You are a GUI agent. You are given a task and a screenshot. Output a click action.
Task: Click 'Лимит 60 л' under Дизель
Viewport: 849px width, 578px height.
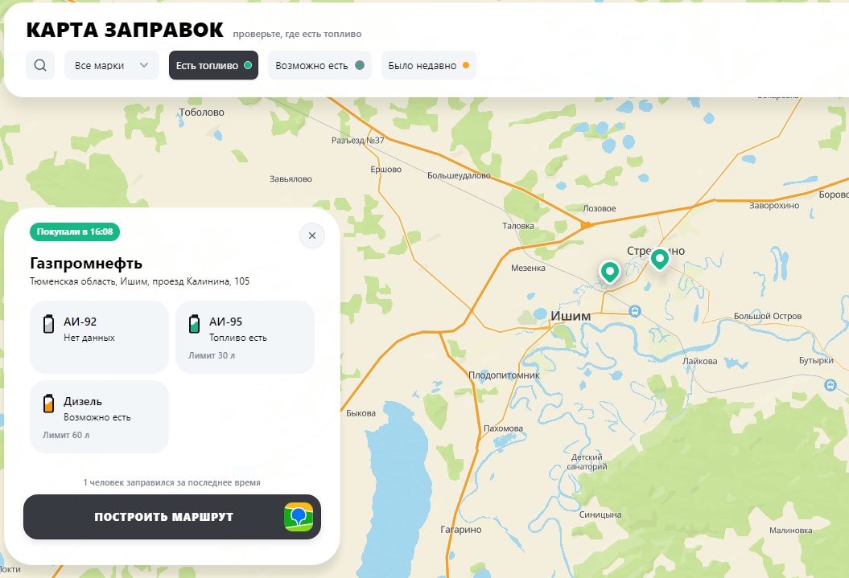[x=66, y=435]
